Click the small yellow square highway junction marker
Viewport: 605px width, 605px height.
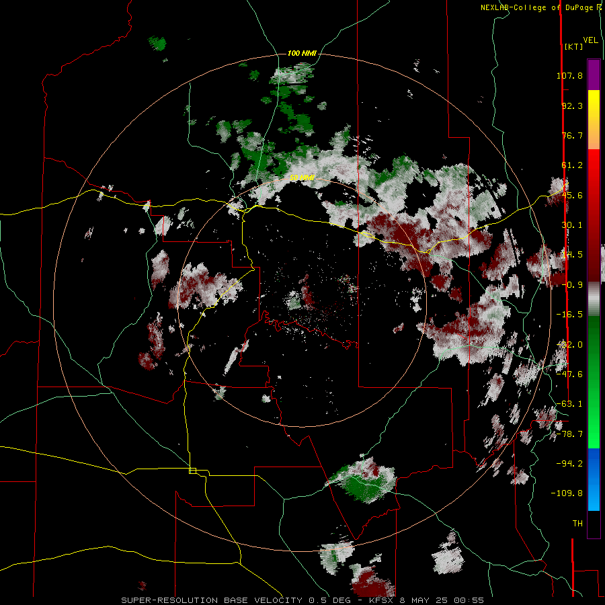(193, 471)
